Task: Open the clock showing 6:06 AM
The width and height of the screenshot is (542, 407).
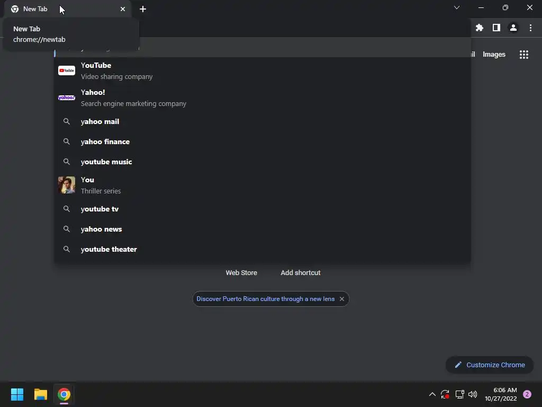Action: 501,394
